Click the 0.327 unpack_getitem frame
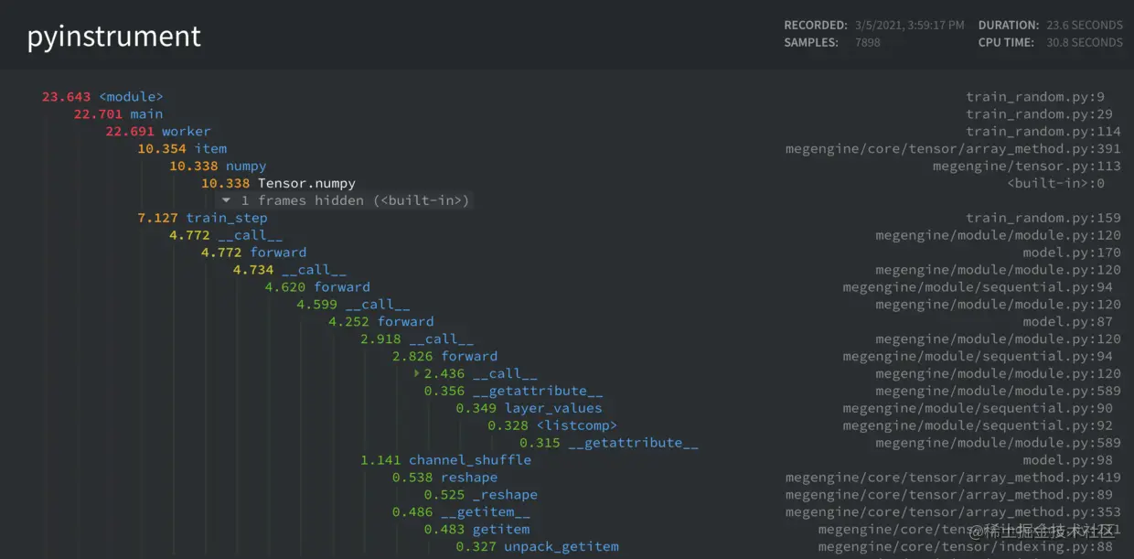Screen dimensions: 1134x559 coord(538,548)
